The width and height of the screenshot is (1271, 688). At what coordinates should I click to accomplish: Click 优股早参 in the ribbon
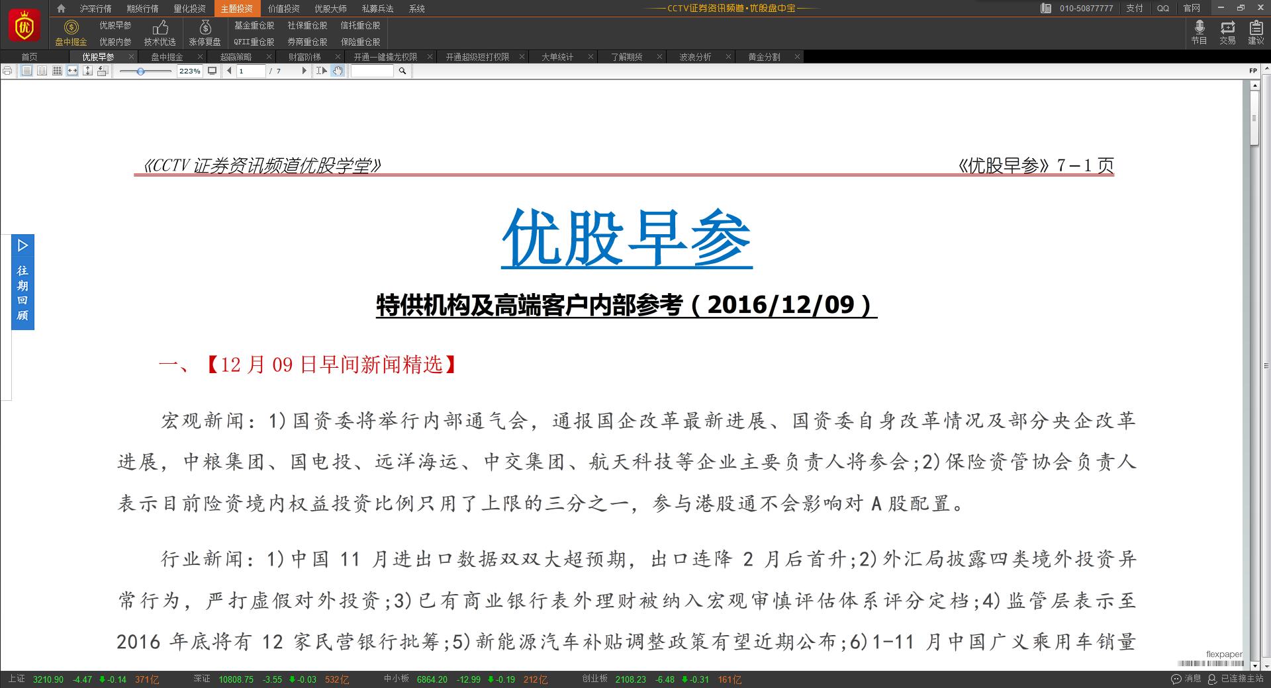click(x=116, y=25)
